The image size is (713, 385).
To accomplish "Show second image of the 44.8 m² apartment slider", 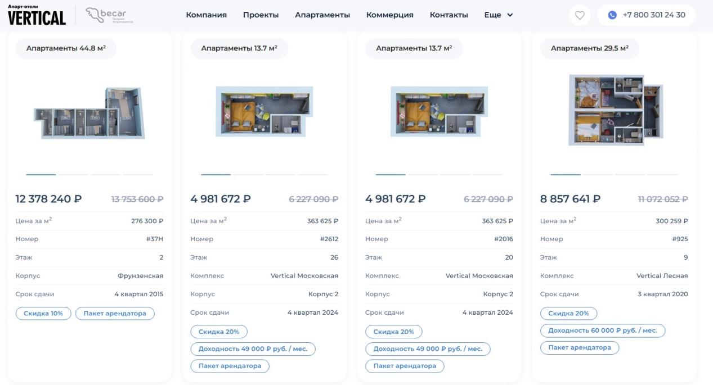I will pos(73,175).
